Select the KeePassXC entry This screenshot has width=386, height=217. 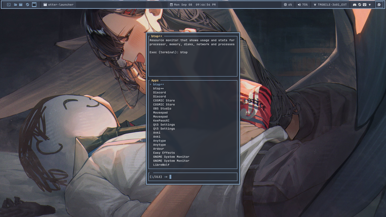(x=161, y=121)
